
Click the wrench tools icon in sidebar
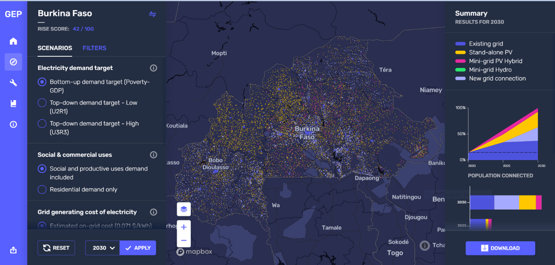pyautogui.click(x=13, y=83)
